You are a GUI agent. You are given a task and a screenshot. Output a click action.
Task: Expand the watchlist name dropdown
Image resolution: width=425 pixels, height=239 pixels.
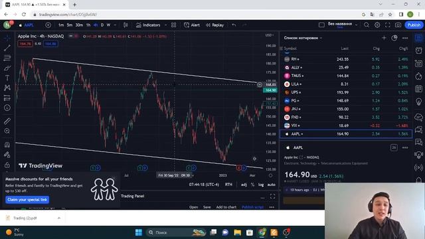tap(303, 38)
